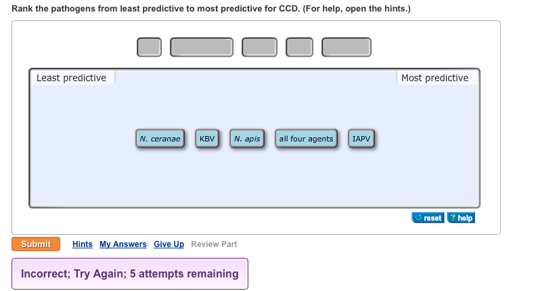Click the orange Submit button
Screen dimensions: 559x291
36,244
